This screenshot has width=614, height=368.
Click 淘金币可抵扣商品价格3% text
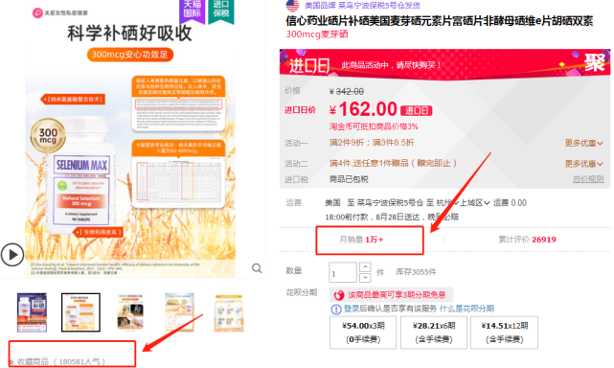tap(374, 126)
